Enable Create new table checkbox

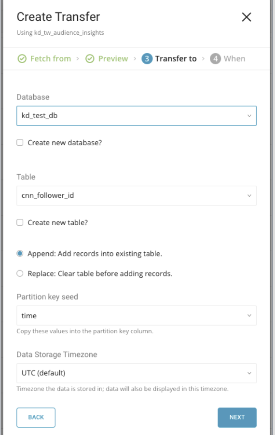(20, 222)
